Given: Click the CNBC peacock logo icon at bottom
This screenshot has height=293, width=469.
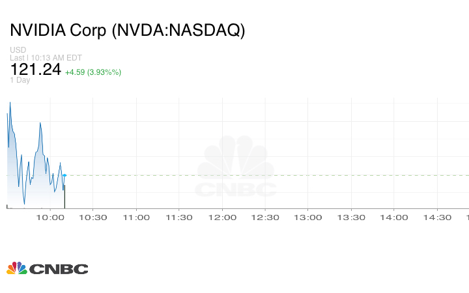Looking at the screenshot, I should pyautogui.click(x=17, y=268).
